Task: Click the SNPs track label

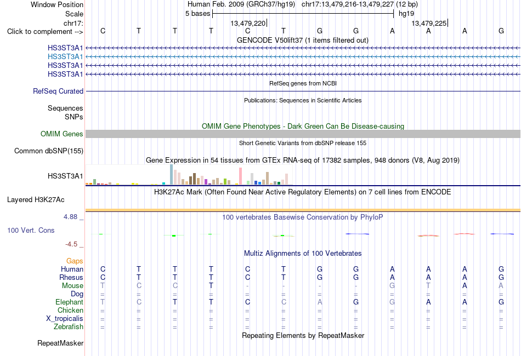Action: pos(74,117)
